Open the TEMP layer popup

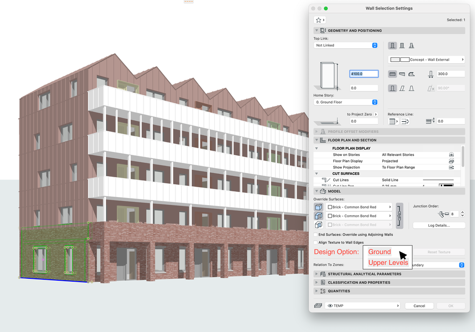click(x=363, y=306)
